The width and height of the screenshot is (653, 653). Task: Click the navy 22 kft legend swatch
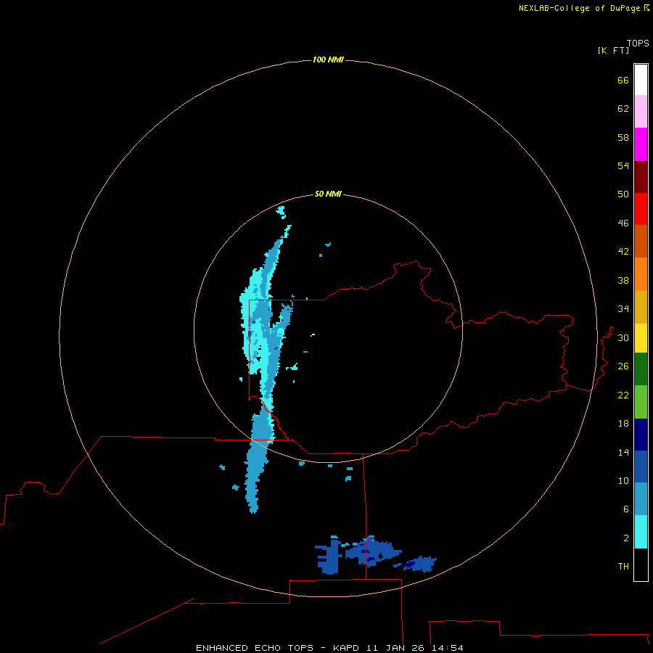641,435
